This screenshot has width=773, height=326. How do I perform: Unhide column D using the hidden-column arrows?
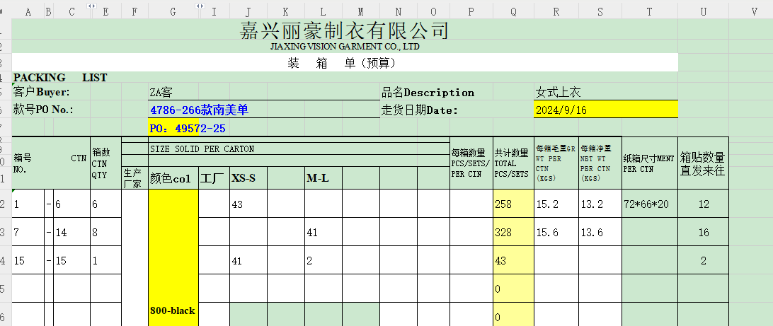coord(90,6)
